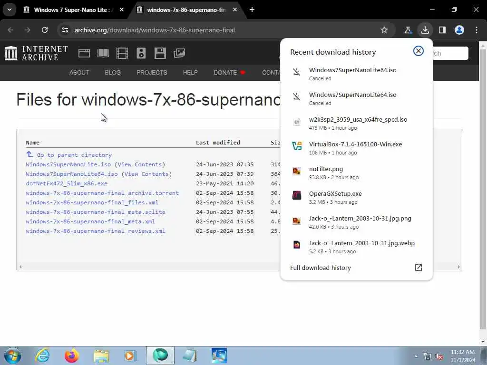
Task: Select first cancelled Windows7SuperNanoLite64.iso download entry
Action: pyautogui.click(x=357, y=74)
